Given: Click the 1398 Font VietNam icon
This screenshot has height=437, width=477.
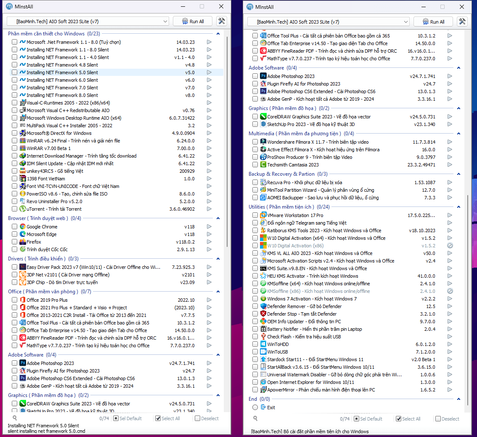Looking at the screenshot, I should (x=23, y=179).
